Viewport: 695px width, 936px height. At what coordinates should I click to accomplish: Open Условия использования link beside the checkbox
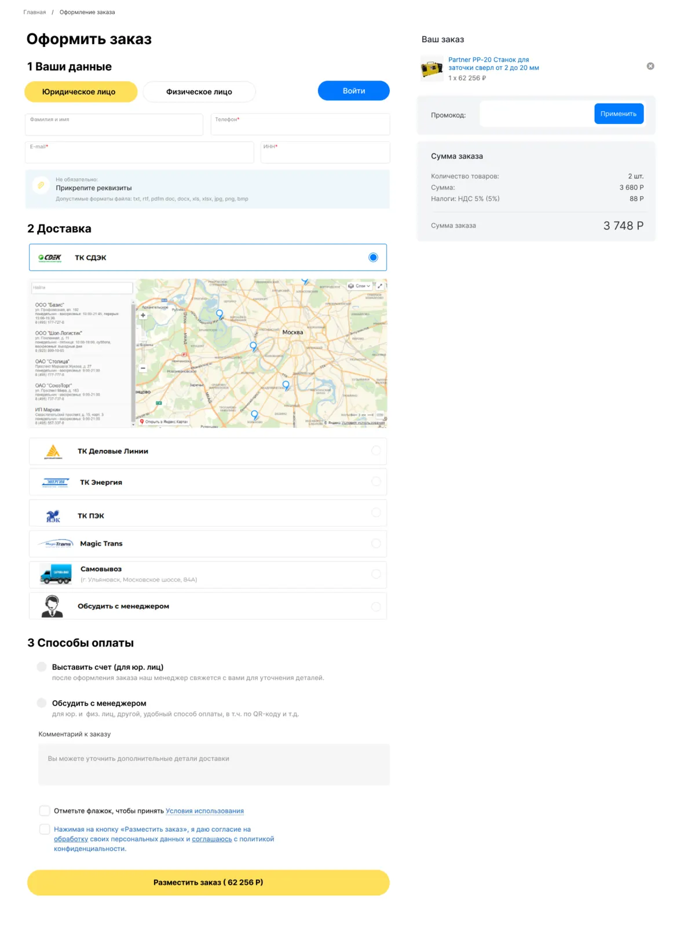[x=204, y=811]
